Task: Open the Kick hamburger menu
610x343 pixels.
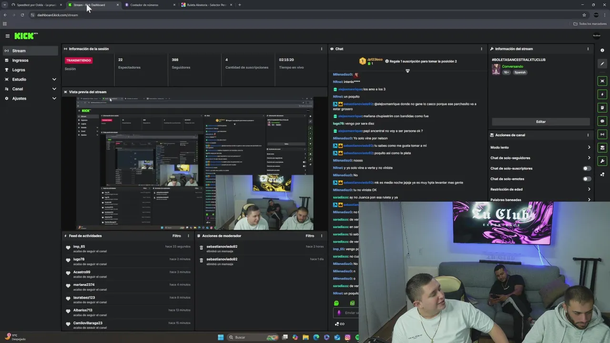Action: (8, 36)
